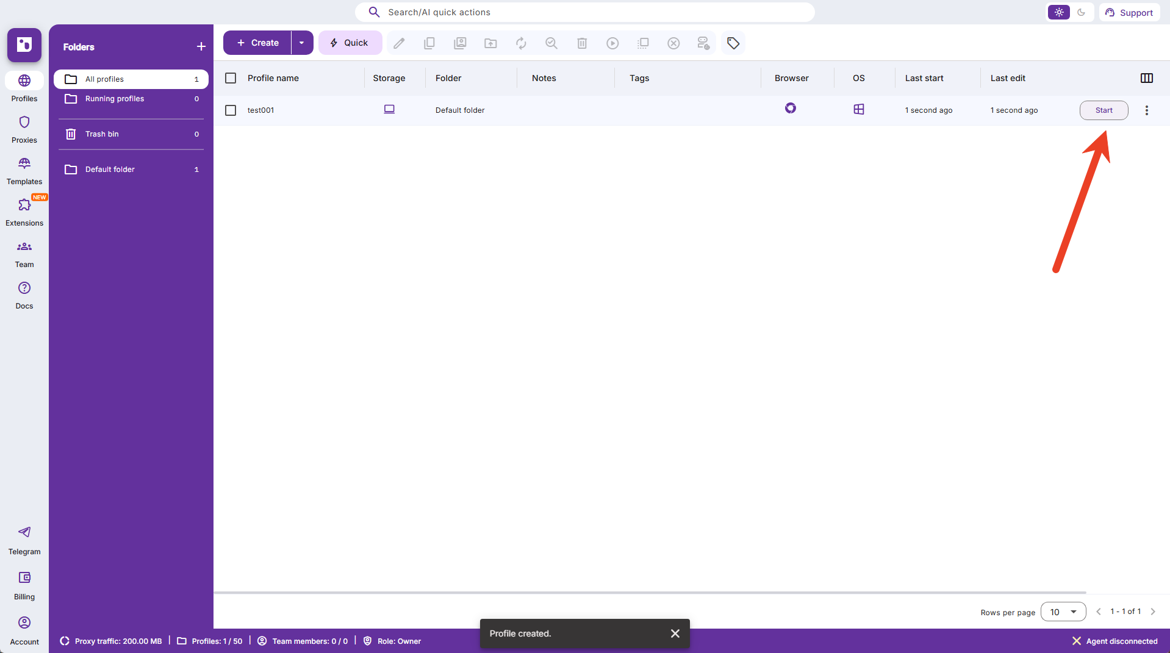Toggle the select-all profiles checkbox
Screen dimensions: 1170x653
click(x=231, y=78)
